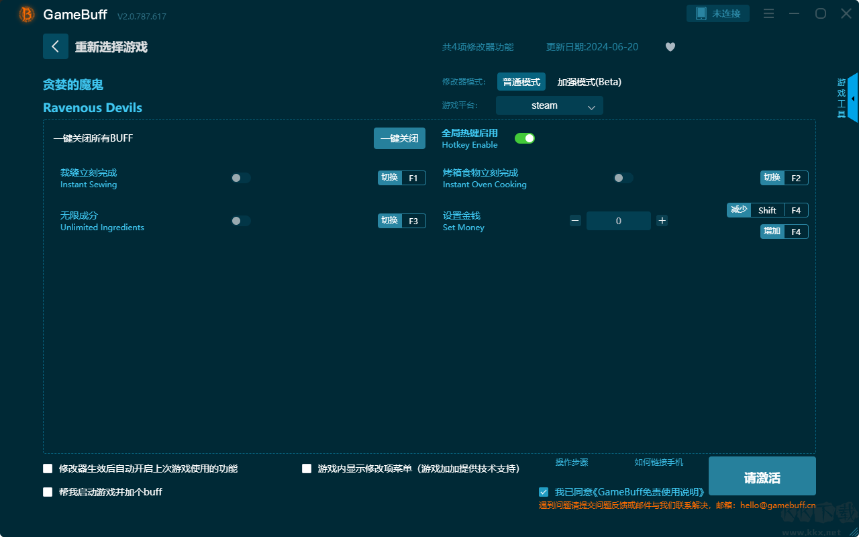Maximize the GameBuff window
Image resolution: width=859 pixels, height=537 pixels.
pyautogui.click(x=820, y=13)
